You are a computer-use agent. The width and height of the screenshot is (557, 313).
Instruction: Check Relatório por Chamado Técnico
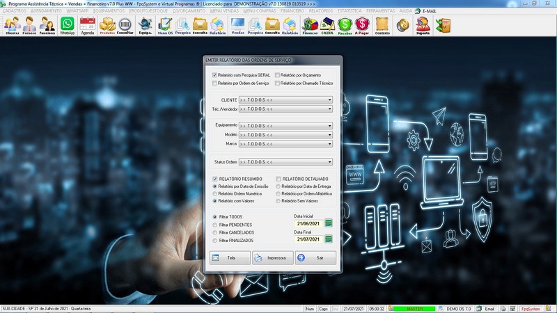point(277,83)
